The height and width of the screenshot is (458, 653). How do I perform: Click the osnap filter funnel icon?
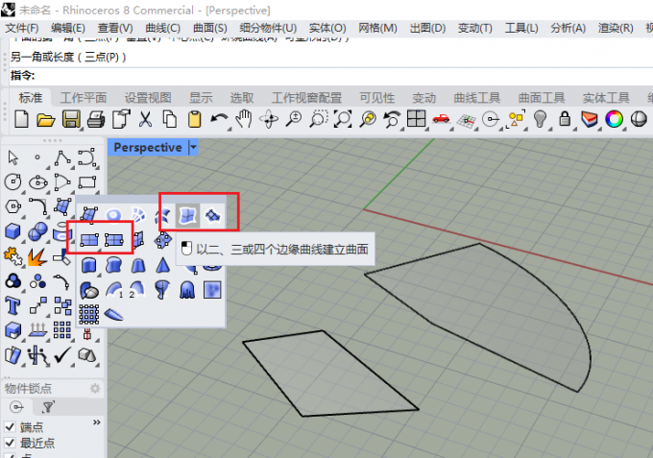48,407
